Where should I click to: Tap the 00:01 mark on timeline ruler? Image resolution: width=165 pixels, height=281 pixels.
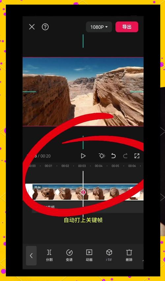49,166
